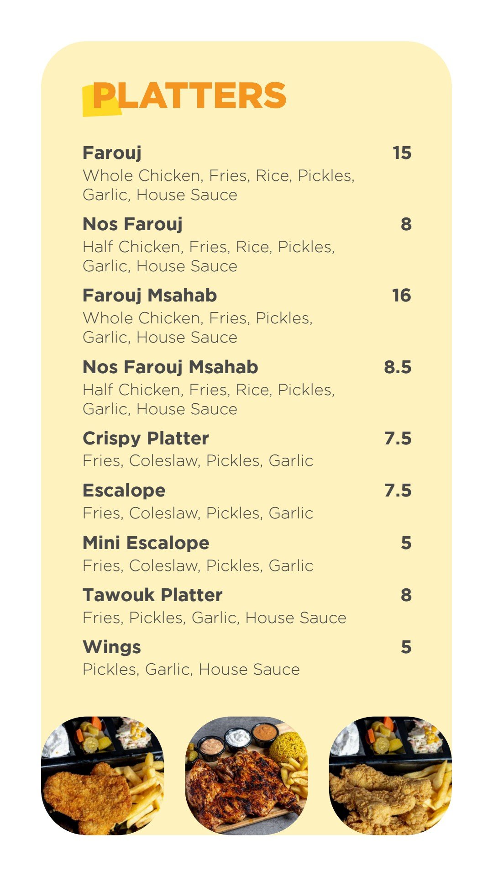Screen dimensions: 493x877
Task: Tap the Nos Farouj Msahab title
Action: point(170,367)
